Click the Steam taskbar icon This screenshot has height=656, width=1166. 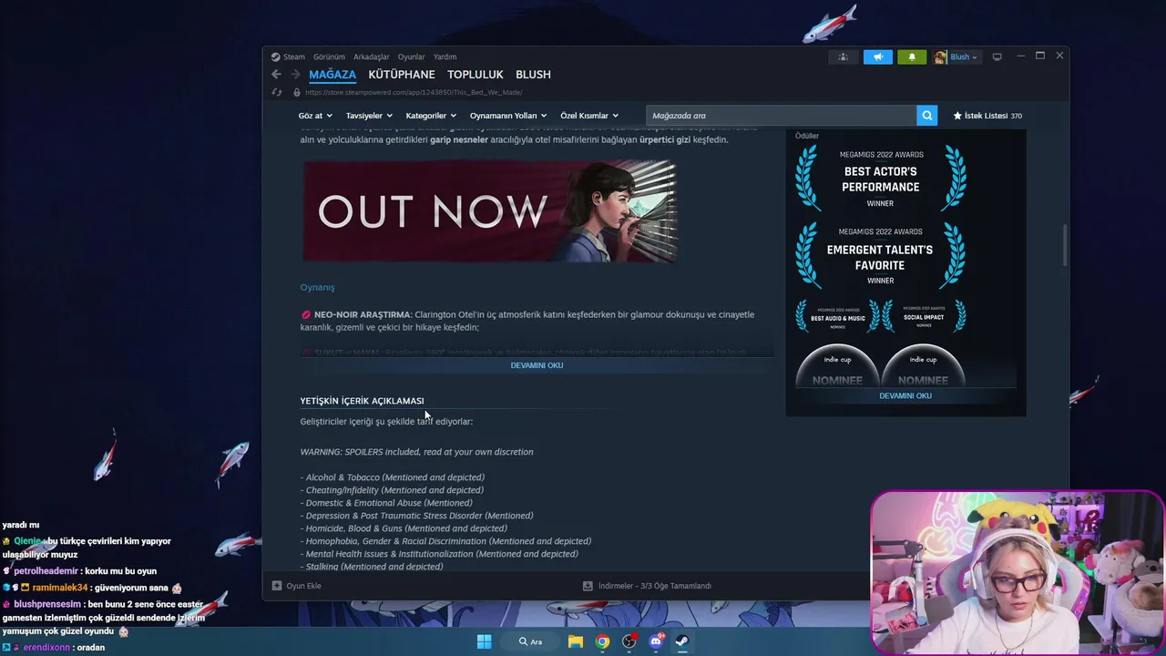tap(681, 641)
